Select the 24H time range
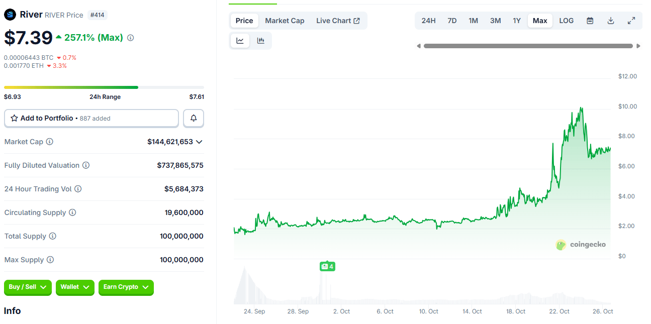Screen dimensions: 651x324 [429, 21]
